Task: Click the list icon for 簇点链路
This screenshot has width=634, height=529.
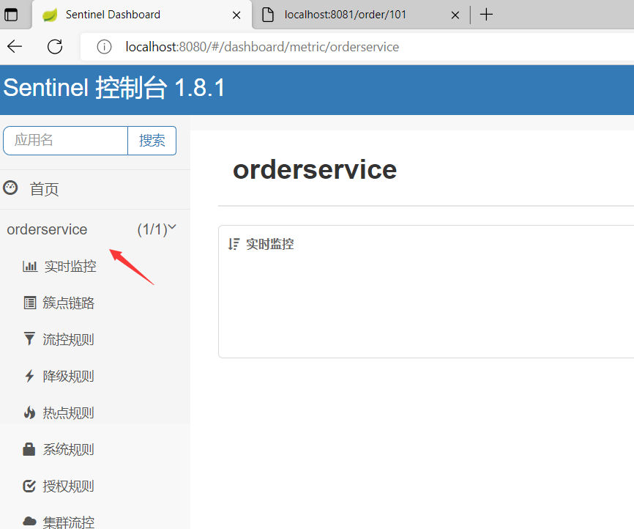Action: coord(30,303)
